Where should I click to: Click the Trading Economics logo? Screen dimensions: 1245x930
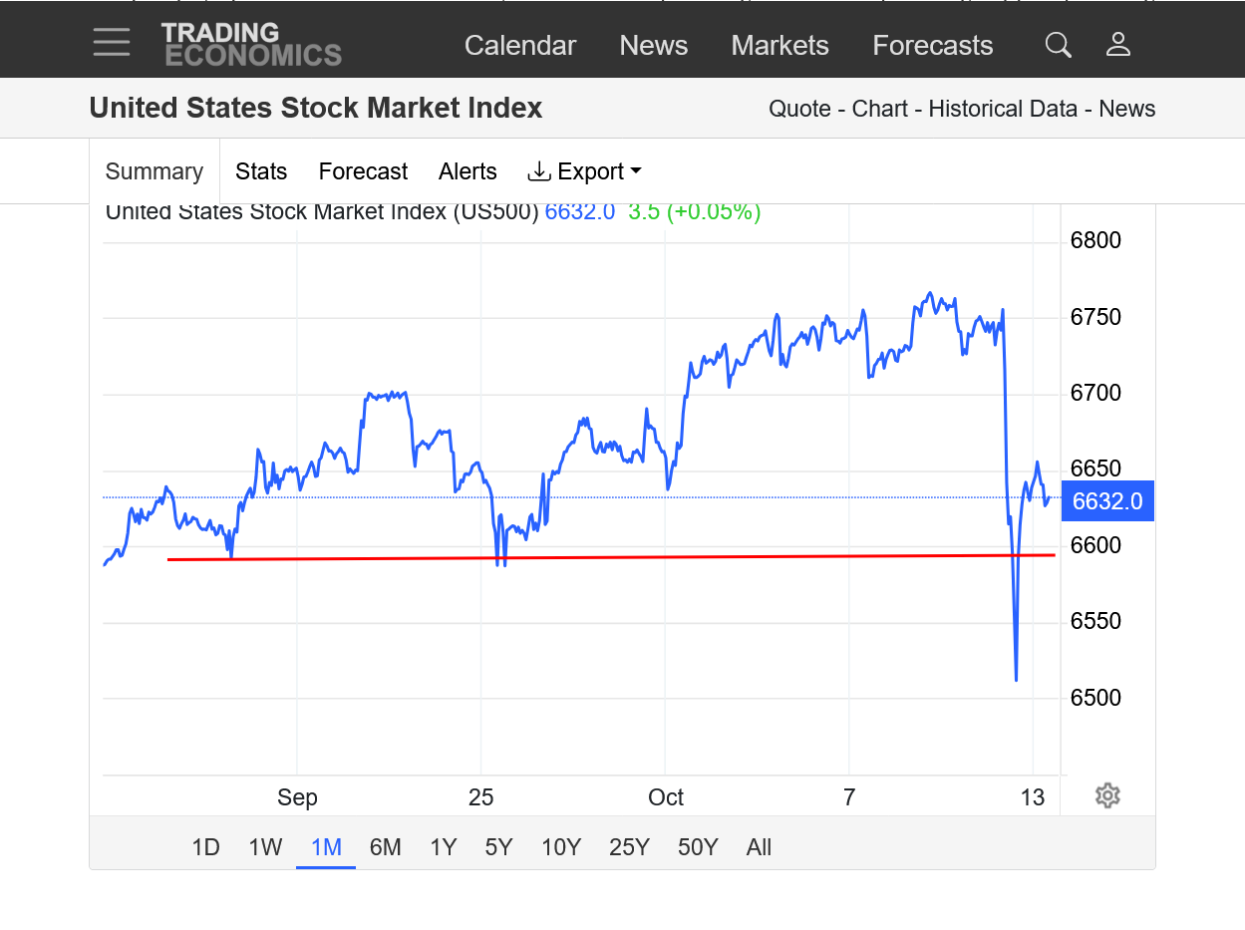251,45
